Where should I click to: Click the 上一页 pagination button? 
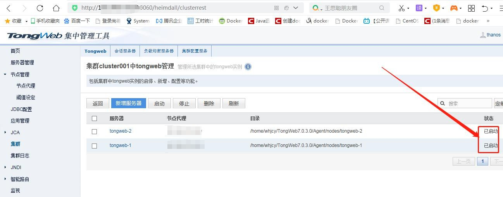[463, 161]
